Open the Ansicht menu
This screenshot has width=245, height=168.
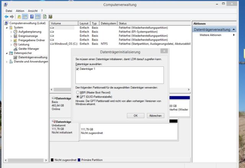pyautogui.click(x=33, y=11)
